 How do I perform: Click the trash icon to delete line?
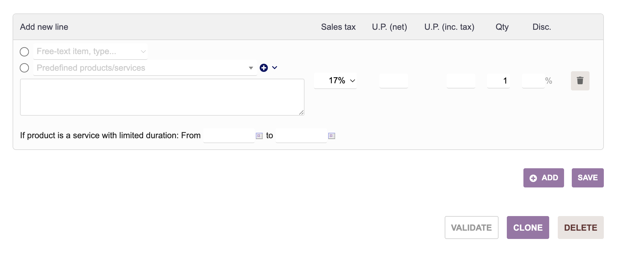[580, 81]
